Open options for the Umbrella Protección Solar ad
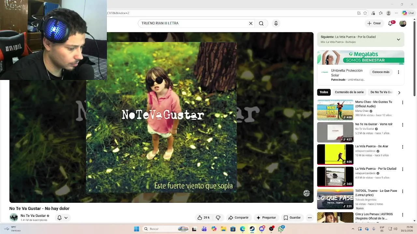Viewport: 417px width, 234px height. [x=398, y=72]
